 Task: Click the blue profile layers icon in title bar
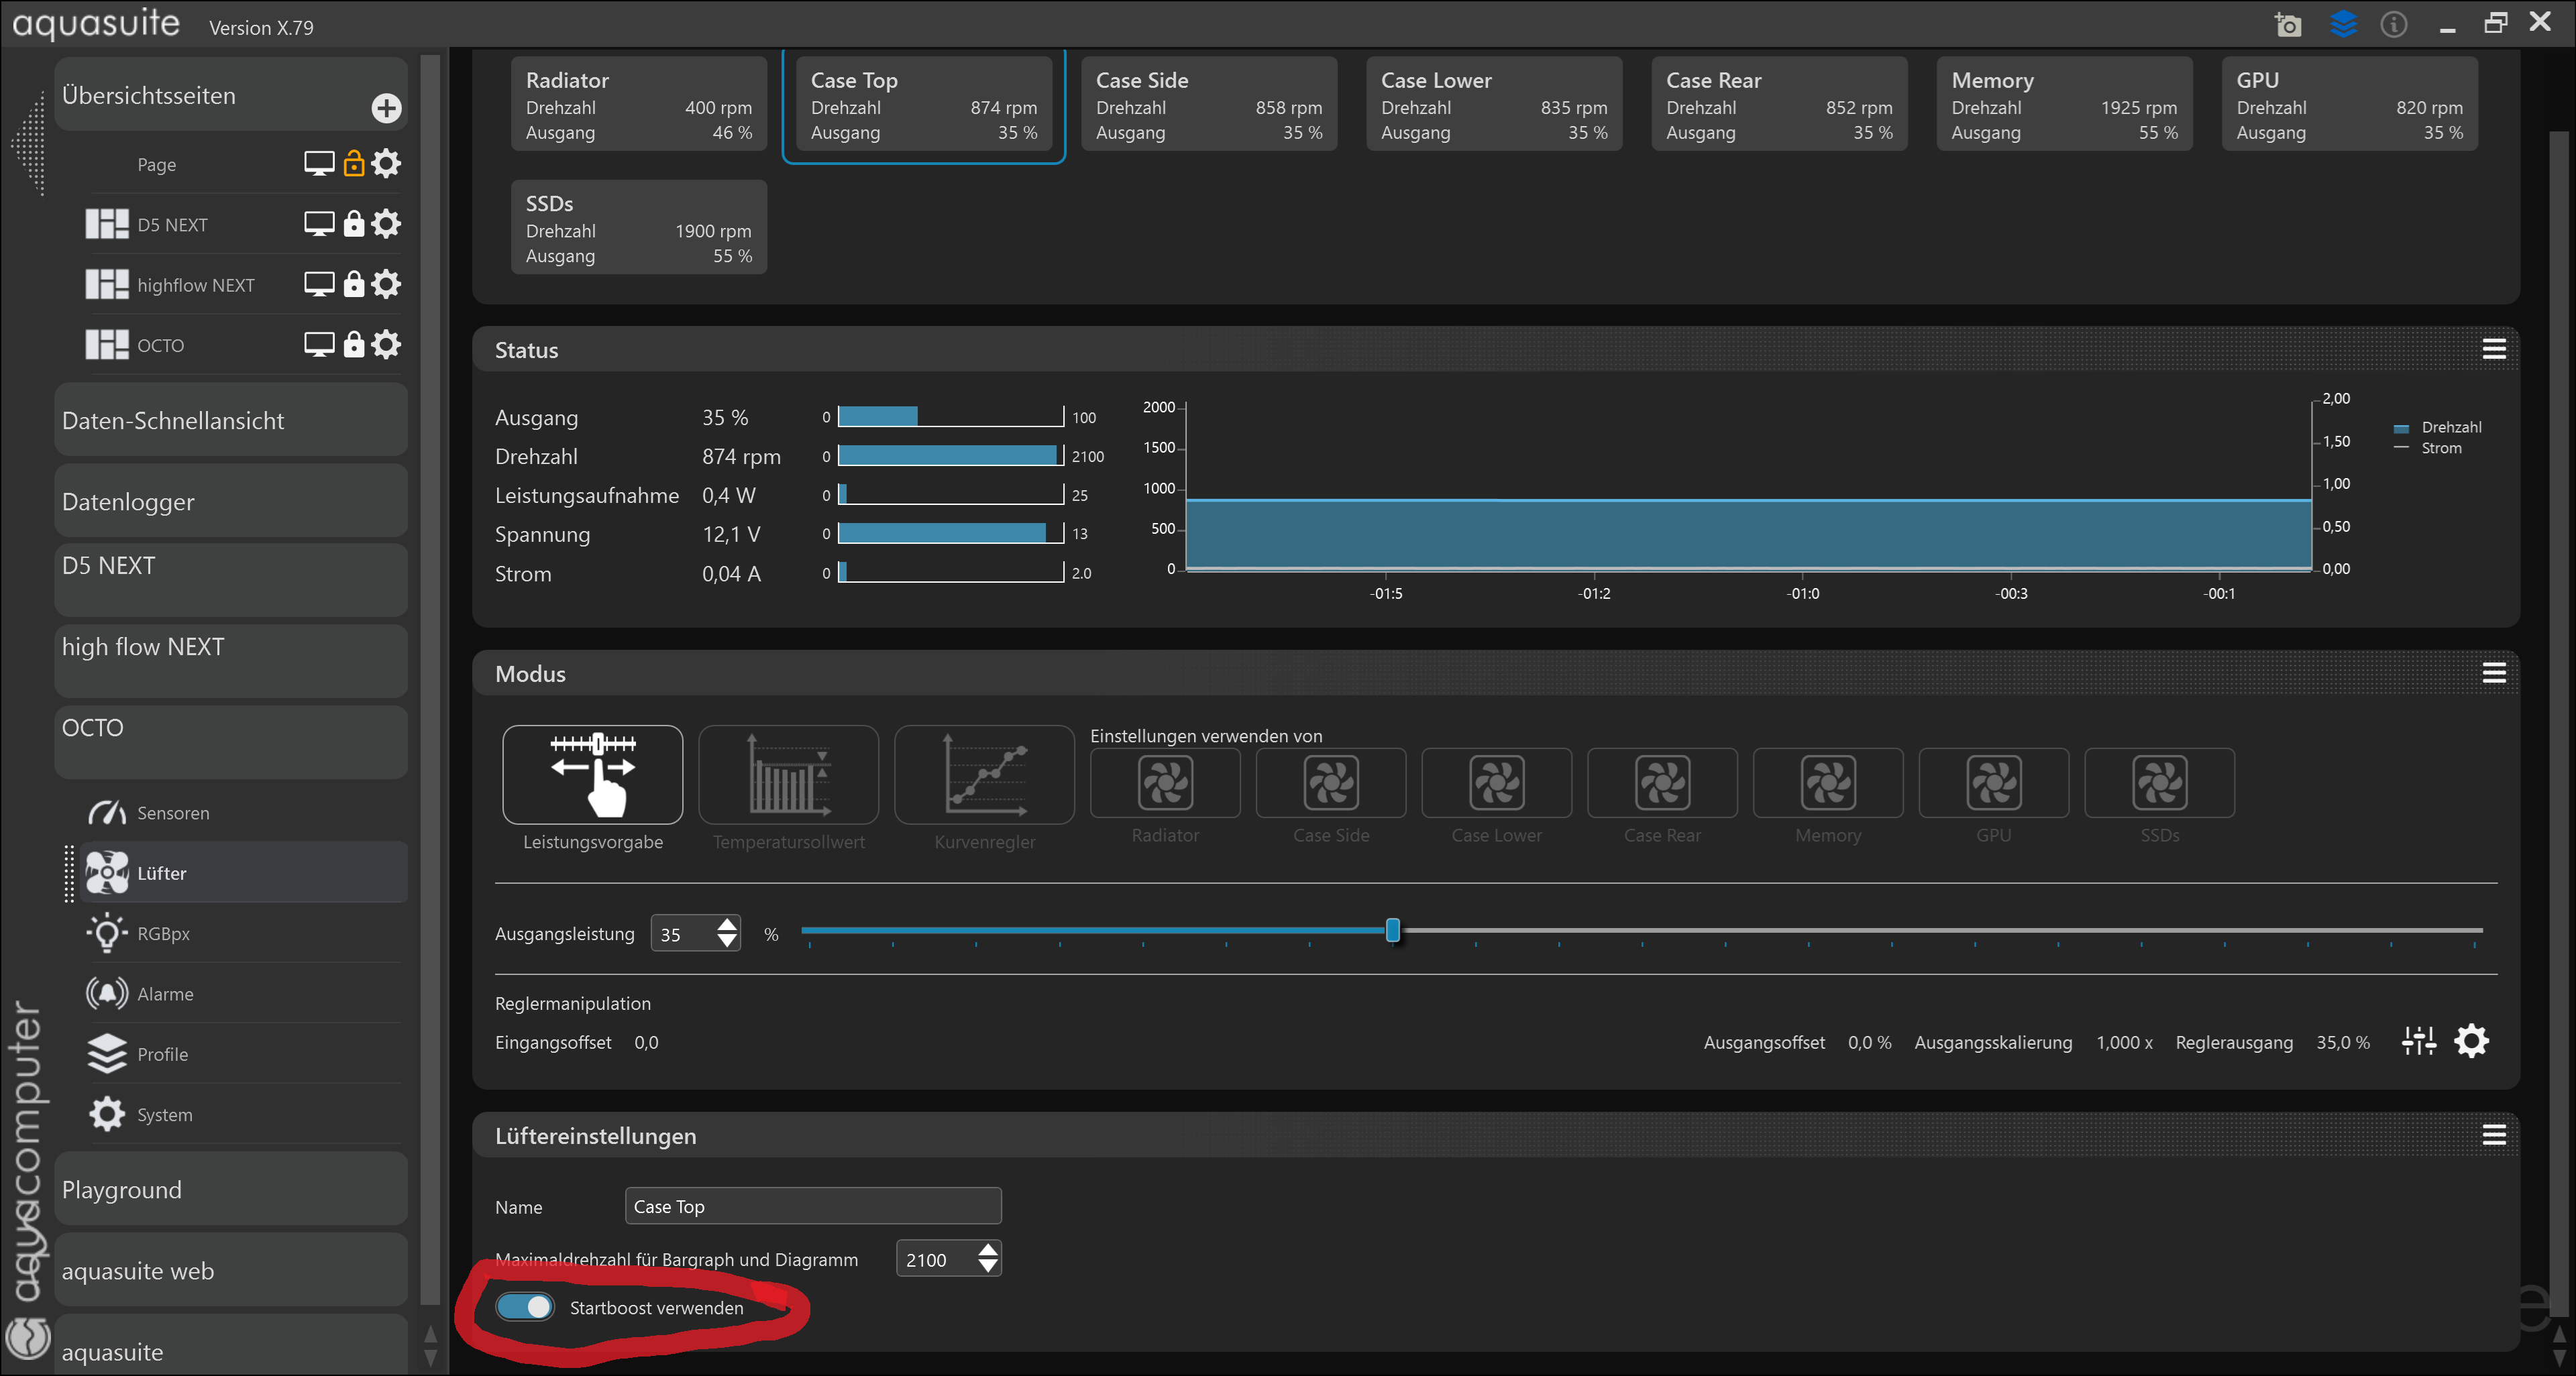click(x=2343, y=24)
